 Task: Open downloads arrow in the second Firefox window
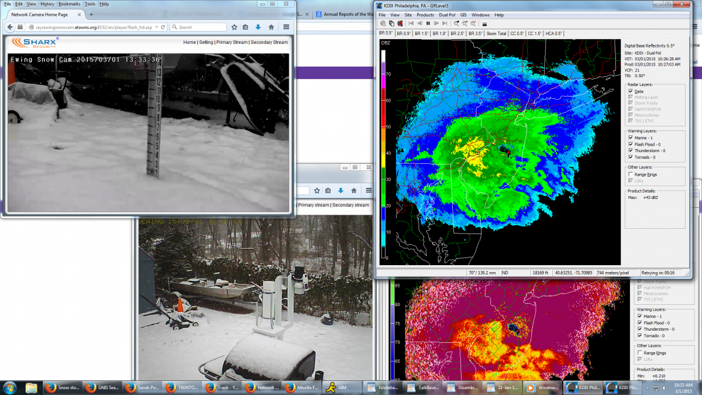tap(341, 190)
